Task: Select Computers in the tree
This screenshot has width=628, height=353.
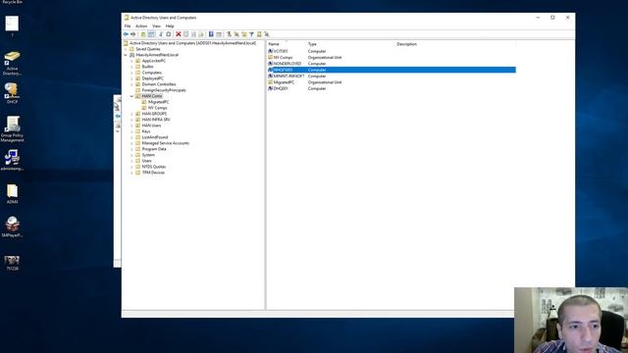Action: [x=152, y=73]
